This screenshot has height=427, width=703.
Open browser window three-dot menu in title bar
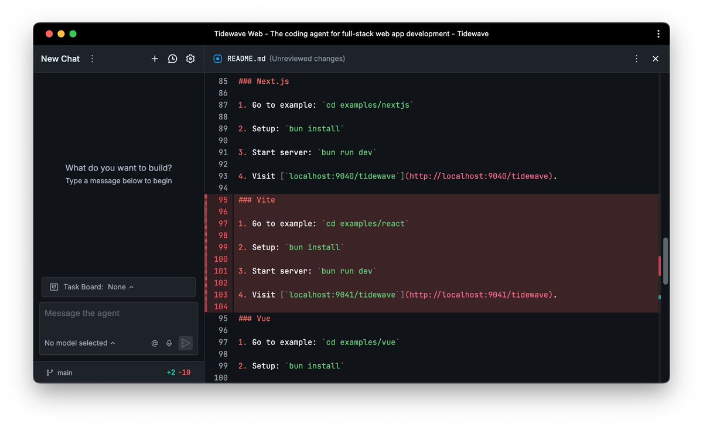(659, 33)
